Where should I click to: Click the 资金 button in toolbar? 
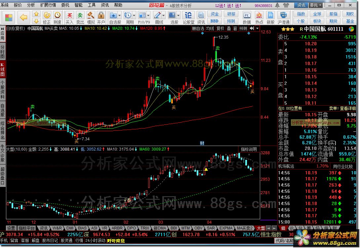tap(215, 14)
